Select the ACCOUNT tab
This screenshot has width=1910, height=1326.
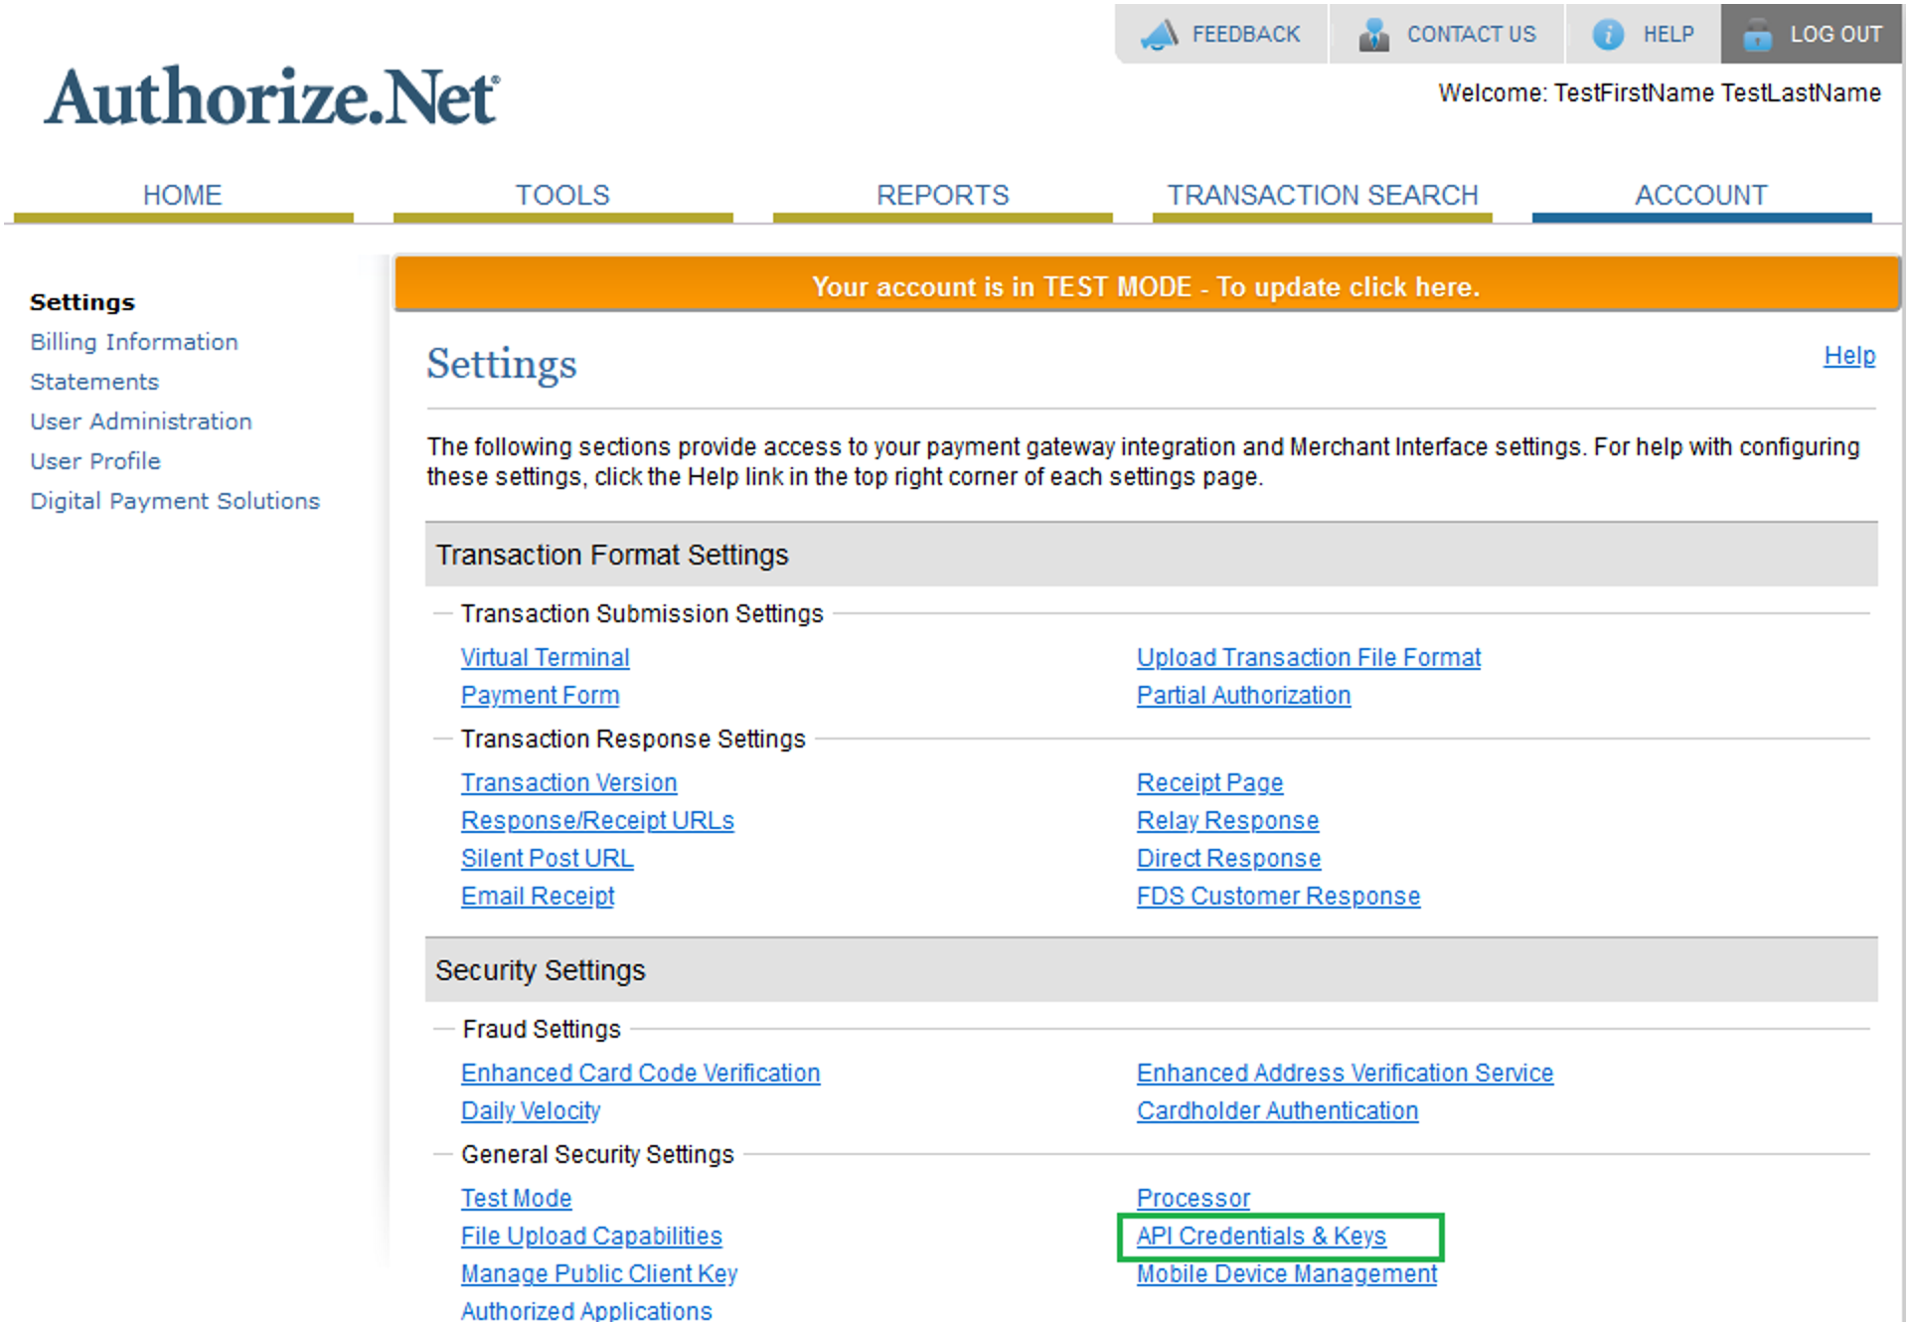click(1701, 196)
